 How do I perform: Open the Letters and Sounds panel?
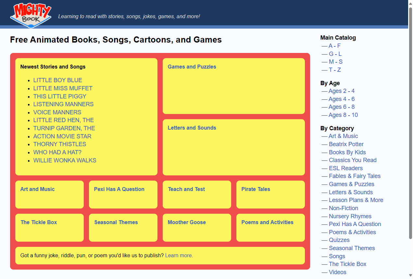click(x=192, y=128)
